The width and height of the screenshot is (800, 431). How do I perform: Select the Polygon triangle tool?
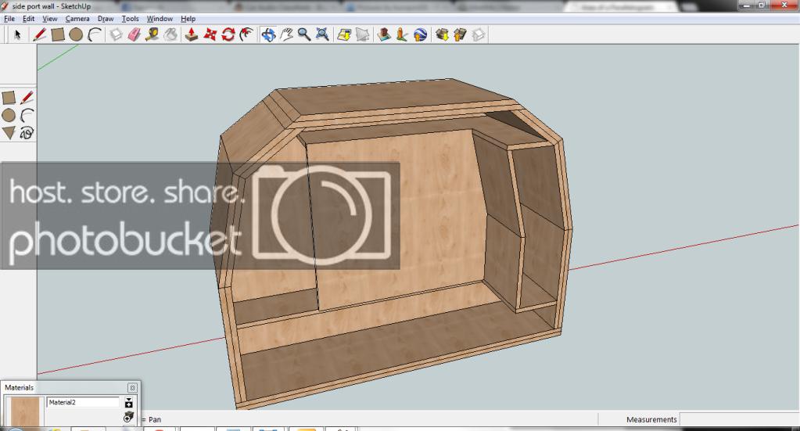pyautogui.click(x=9, y=133)
